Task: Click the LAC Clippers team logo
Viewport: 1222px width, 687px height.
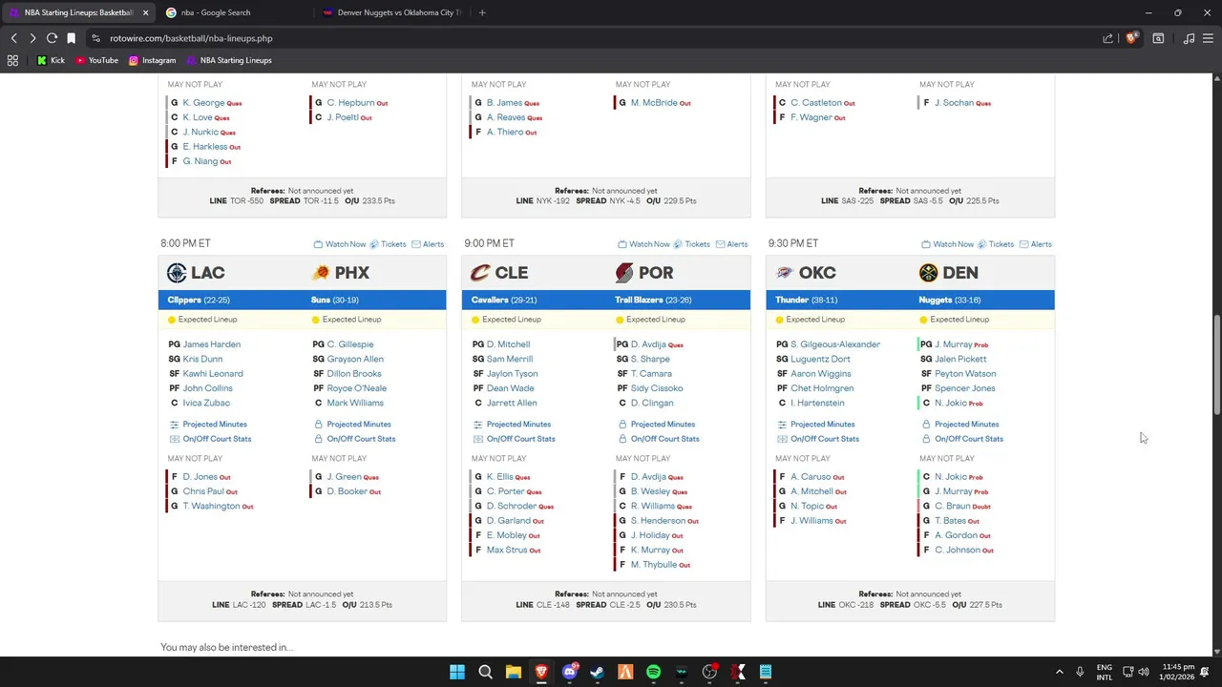Action: coord(177,273)
